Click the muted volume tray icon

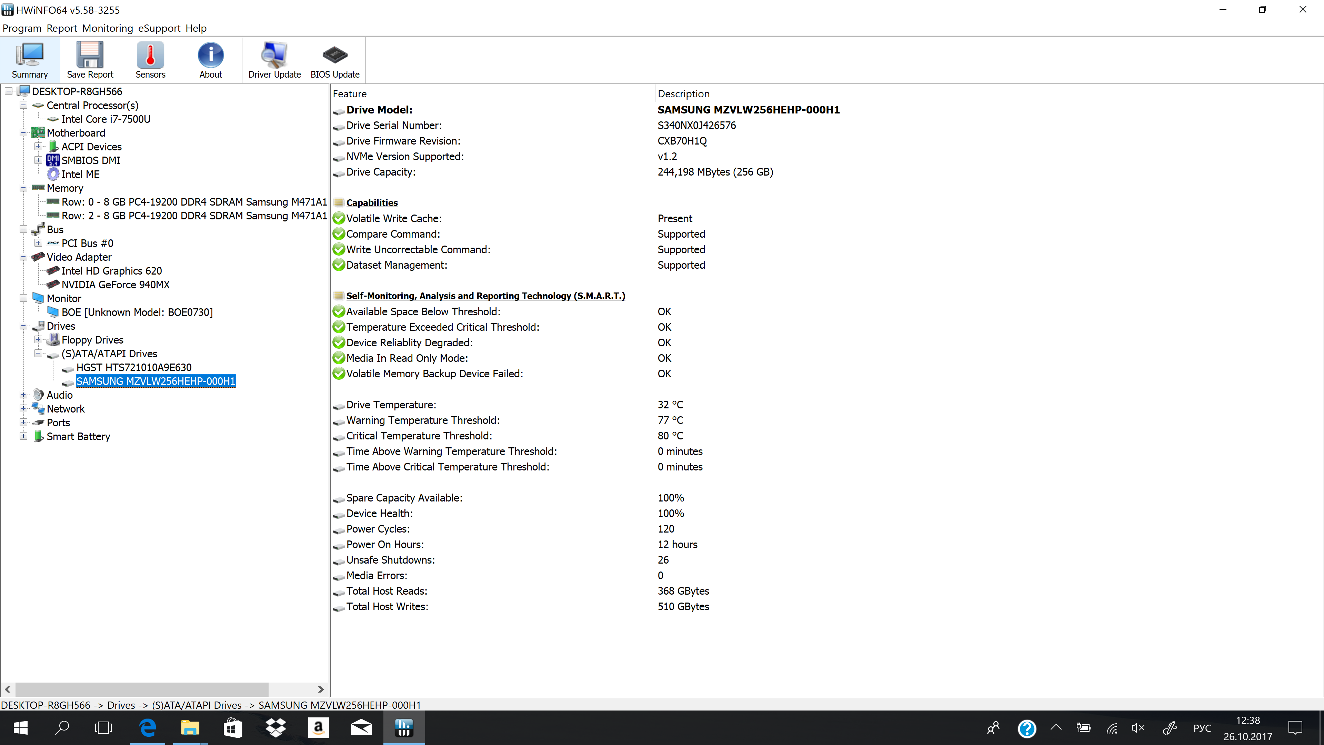(1138, 728)
